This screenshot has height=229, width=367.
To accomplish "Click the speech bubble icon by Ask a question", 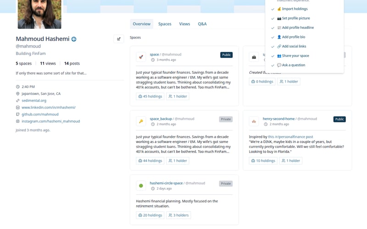I will pos(279,65).
